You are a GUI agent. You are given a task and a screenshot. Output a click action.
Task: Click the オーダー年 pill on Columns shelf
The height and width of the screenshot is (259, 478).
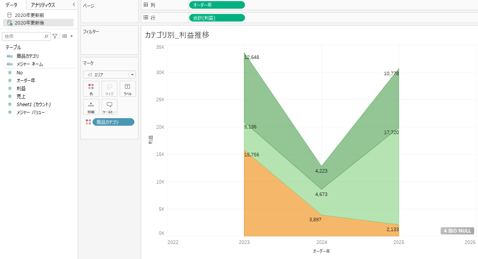(x=217, y=5)
